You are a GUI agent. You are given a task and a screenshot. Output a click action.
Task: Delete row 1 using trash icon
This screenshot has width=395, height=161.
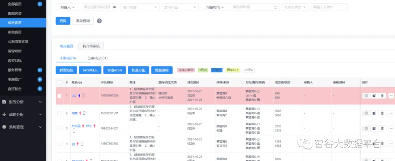(x=382, y=96)
